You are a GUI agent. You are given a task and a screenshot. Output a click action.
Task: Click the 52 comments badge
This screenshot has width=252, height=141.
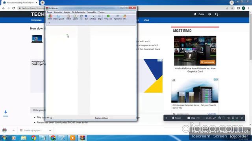pyautogui.click(x=208, y=62)
